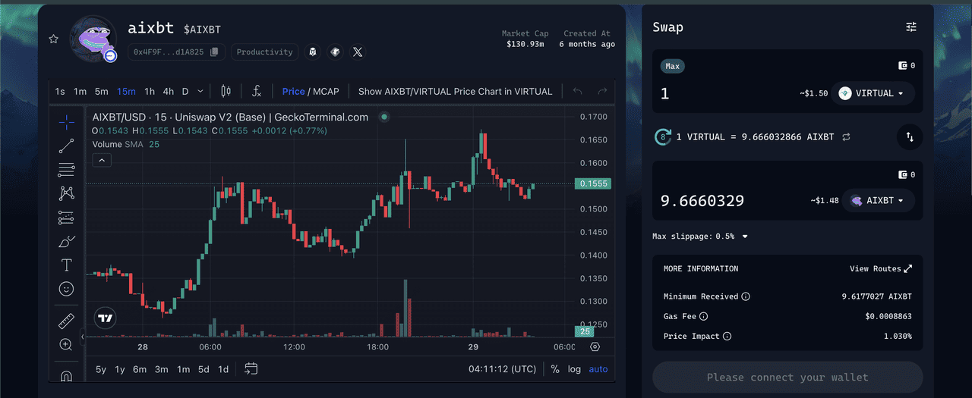Select the ruler measure tool
The height and width of the screenshot is (398, 972).
66,321
